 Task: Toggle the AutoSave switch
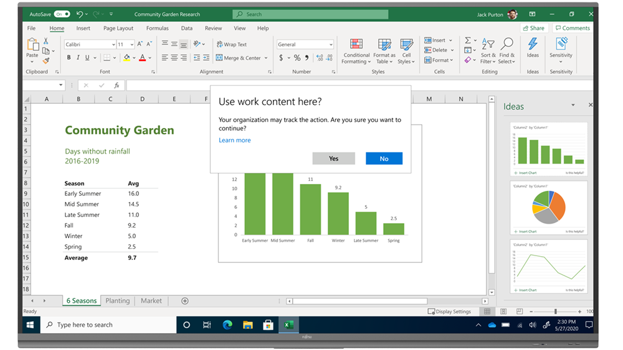pos(62,14)
